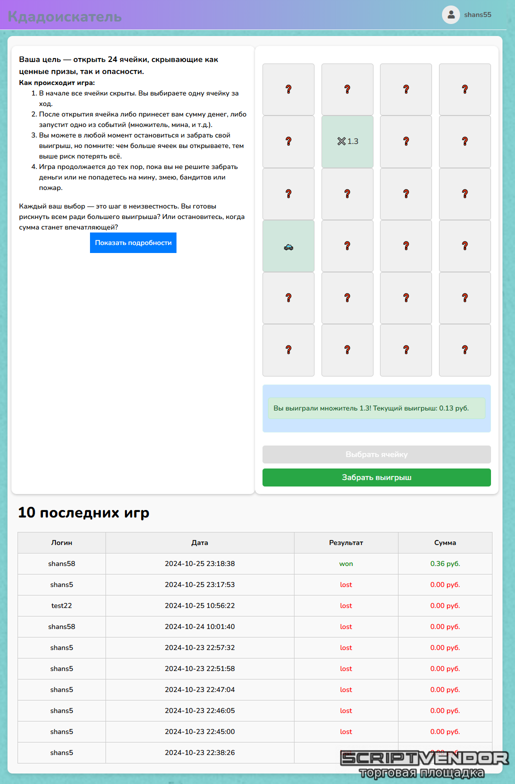Click the Сумма column header

(x=445, y=542)
